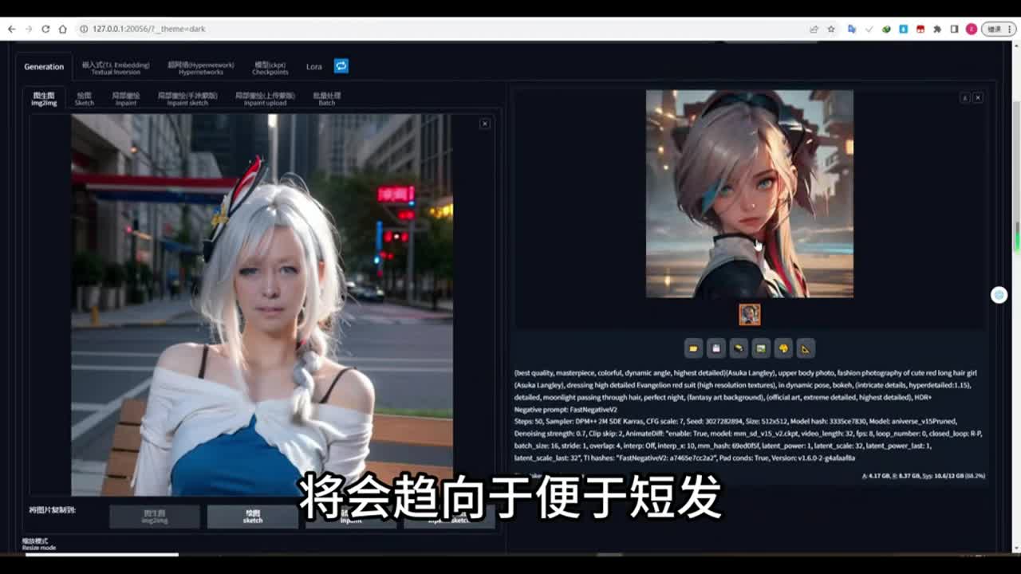
Task: Reload the page in the browser
Action: click(x=45, y=29)
